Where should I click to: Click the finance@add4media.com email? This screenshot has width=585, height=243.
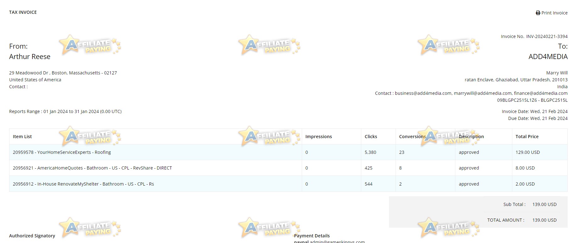pyautogui.click(x=541, y=93)
